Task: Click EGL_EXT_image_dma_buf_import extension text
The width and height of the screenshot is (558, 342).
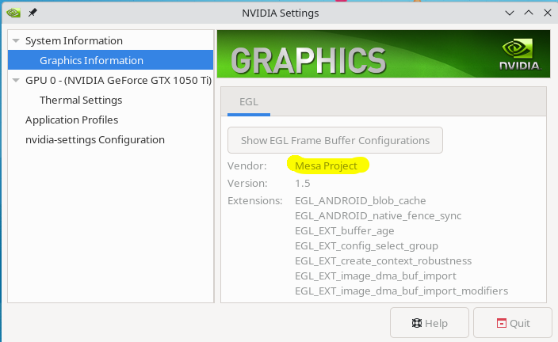Action: [376, 276]
